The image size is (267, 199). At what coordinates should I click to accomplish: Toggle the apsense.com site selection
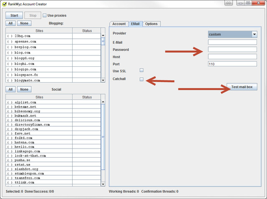point(10,42)
